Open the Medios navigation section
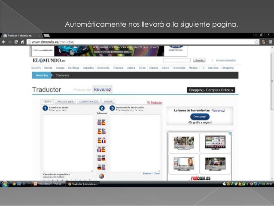 (x=193, y=68)
